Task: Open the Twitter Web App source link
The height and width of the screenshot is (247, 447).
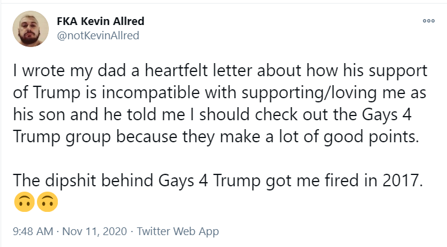Action: (x=178, y=231)
